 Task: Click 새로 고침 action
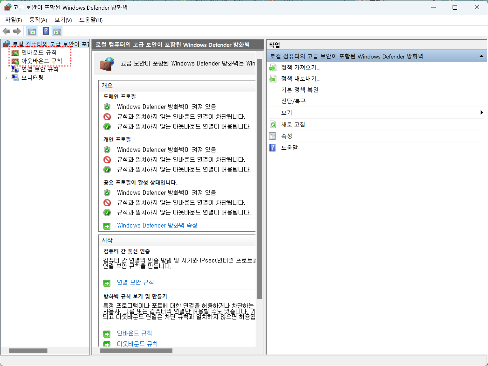tap(293, 124)
